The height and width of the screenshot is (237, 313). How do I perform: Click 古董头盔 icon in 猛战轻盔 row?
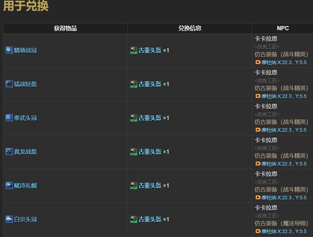point(133,84)
